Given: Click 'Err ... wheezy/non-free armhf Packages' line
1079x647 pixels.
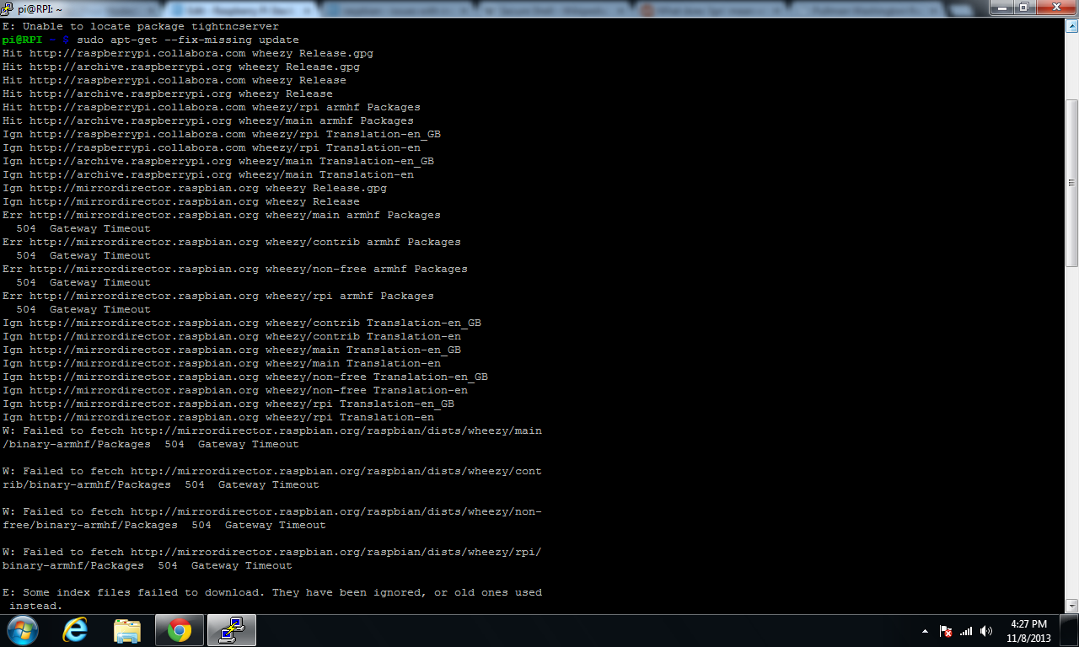Looking at the screenshot, I should [235, 269].
